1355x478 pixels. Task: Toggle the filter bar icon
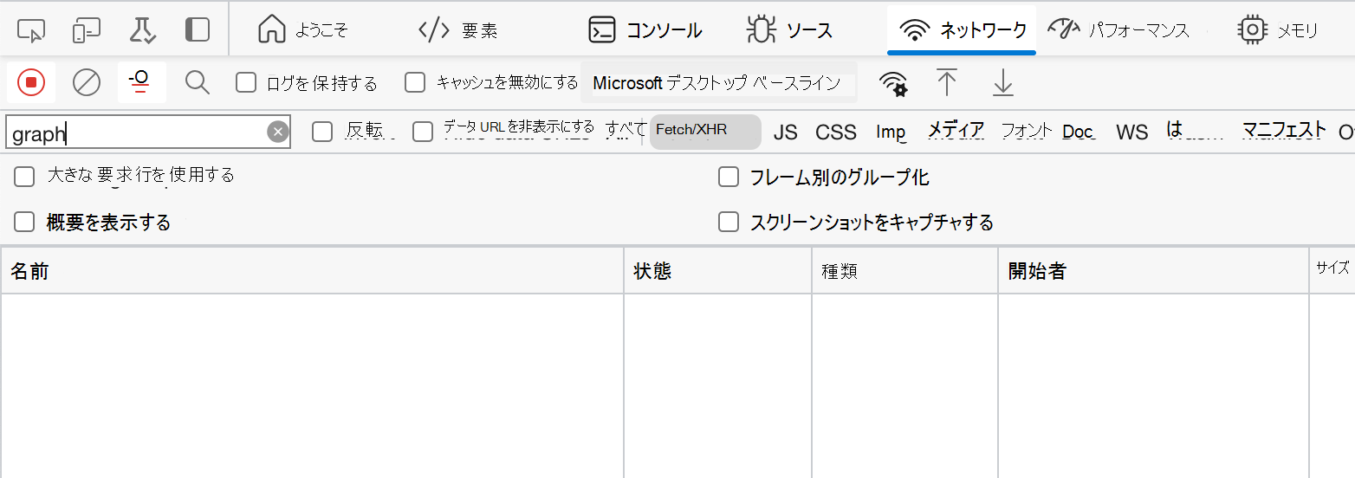pos(141,82)
